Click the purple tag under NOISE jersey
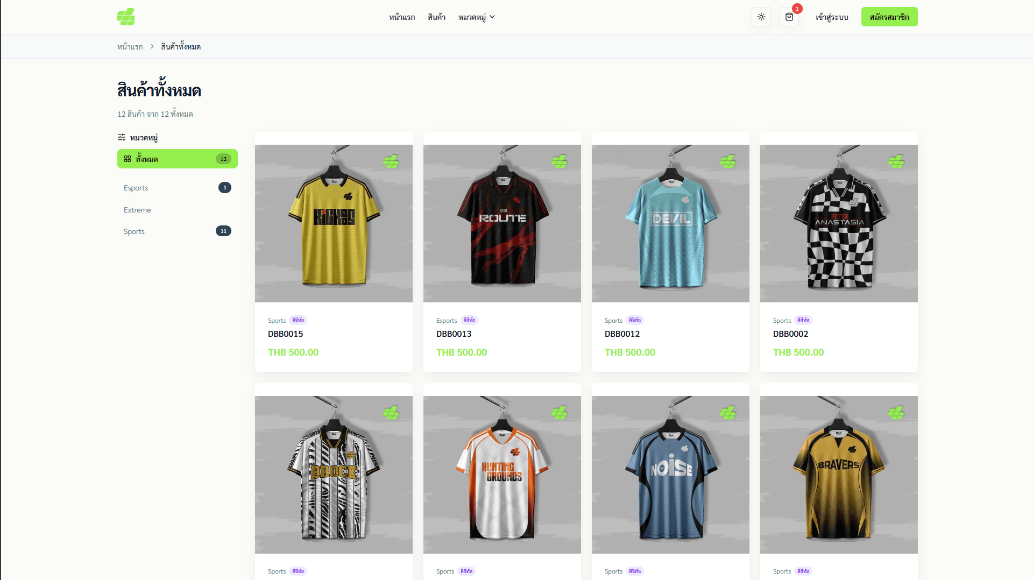The height and width of the screenshot is (580, 1033). pos(635,571)
